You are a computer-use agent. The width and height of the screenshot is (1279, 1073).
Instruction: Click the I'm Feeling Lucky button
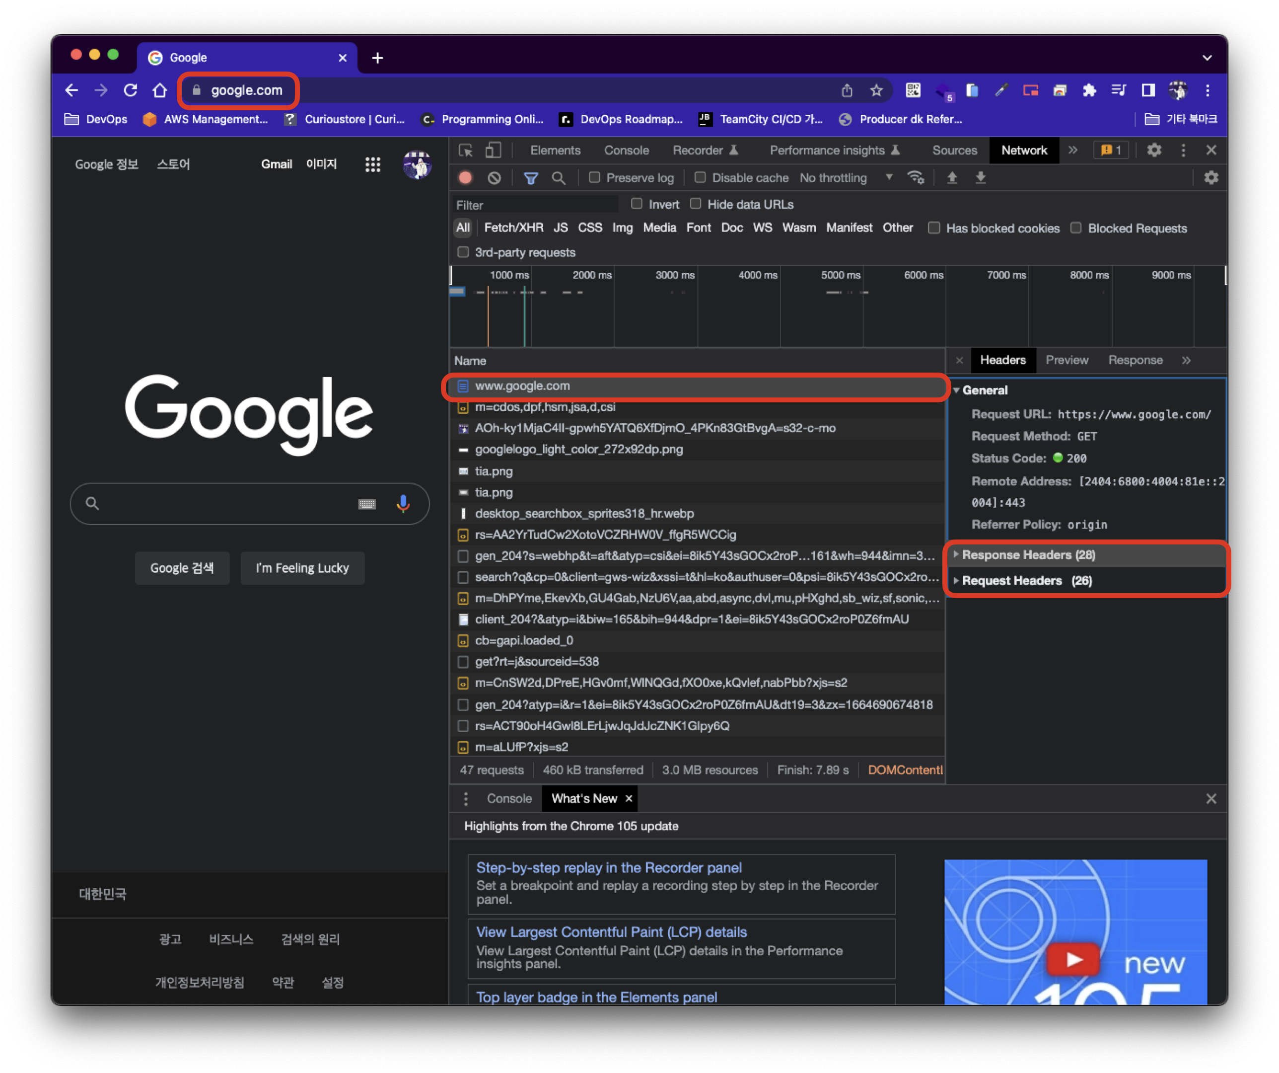point(302,568)
